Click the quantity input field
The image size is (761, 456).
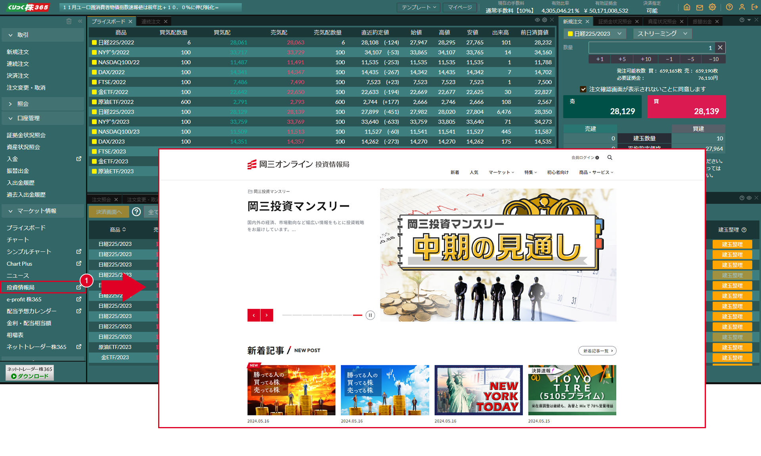click(x=652, y=48)
